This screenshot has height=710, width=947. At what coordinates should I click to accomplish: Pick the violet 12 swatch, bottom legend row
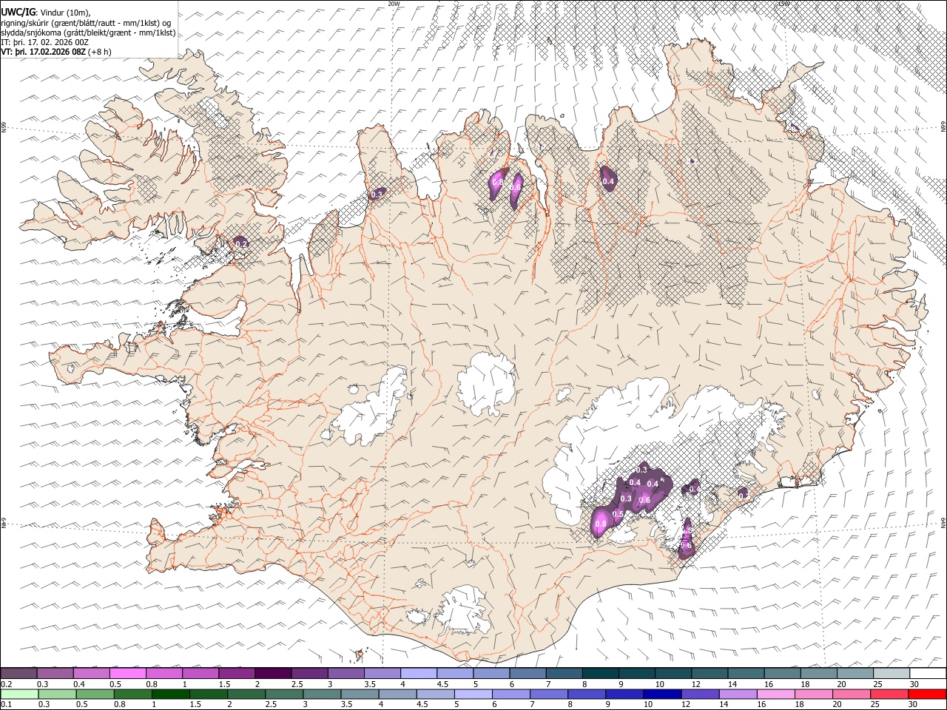(x=700, y=694)
